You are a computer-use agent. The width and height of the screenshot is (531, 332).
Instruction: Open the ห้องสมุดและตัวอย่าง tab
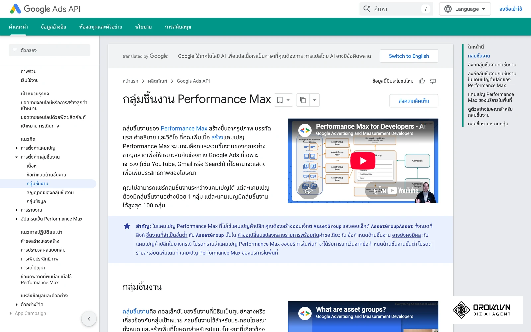click(x=101, y=27)
